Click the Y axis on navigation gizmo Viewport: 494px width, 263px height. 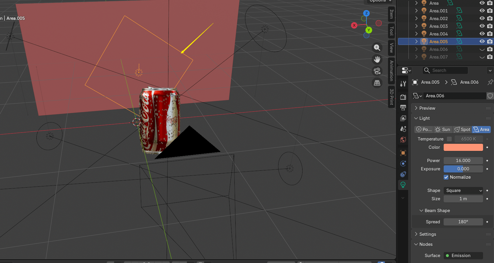369,30
